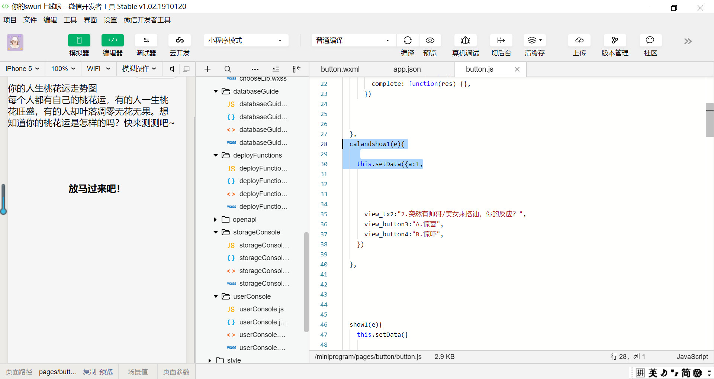Click the upload cloud icon

tap(579, 41)
